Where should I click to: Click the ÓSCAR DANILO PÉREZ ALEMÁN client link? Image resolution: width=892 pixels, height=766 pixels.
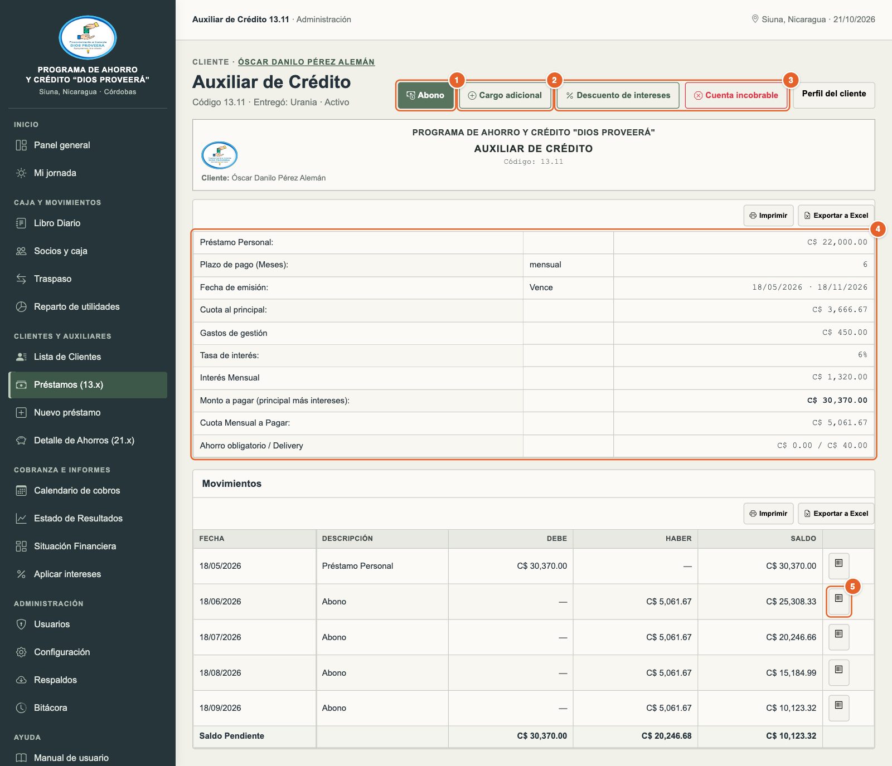[x=306, y=62]
